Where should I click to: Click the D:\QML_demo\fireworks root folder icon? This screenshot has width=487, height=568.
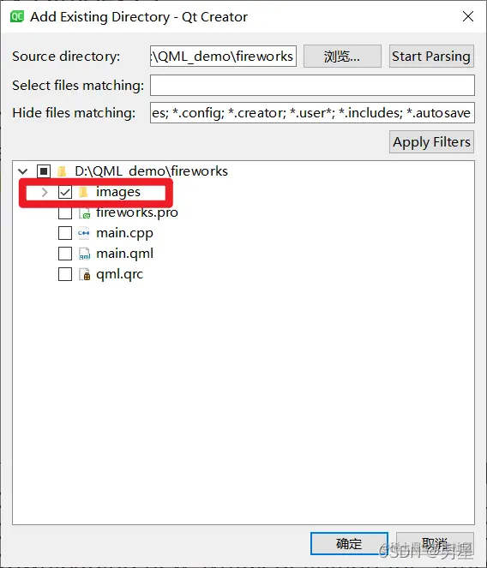coord(63,171)
